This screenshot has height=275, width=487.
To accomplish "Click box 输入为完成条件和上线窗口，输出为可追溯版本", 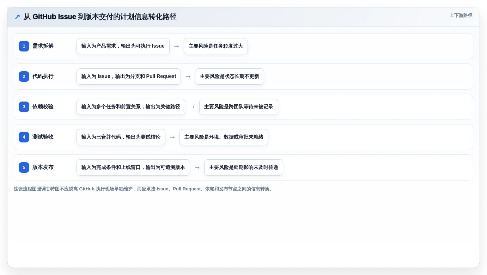I will [133, 167].
